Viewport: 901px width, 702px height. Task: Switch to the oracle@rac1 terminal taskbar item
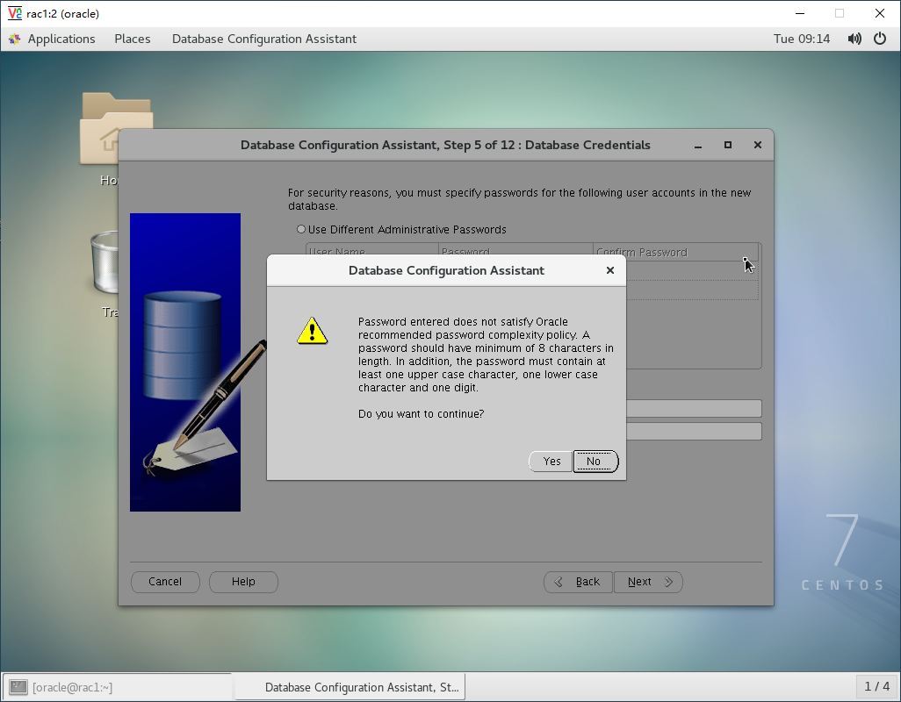[118, 687]
